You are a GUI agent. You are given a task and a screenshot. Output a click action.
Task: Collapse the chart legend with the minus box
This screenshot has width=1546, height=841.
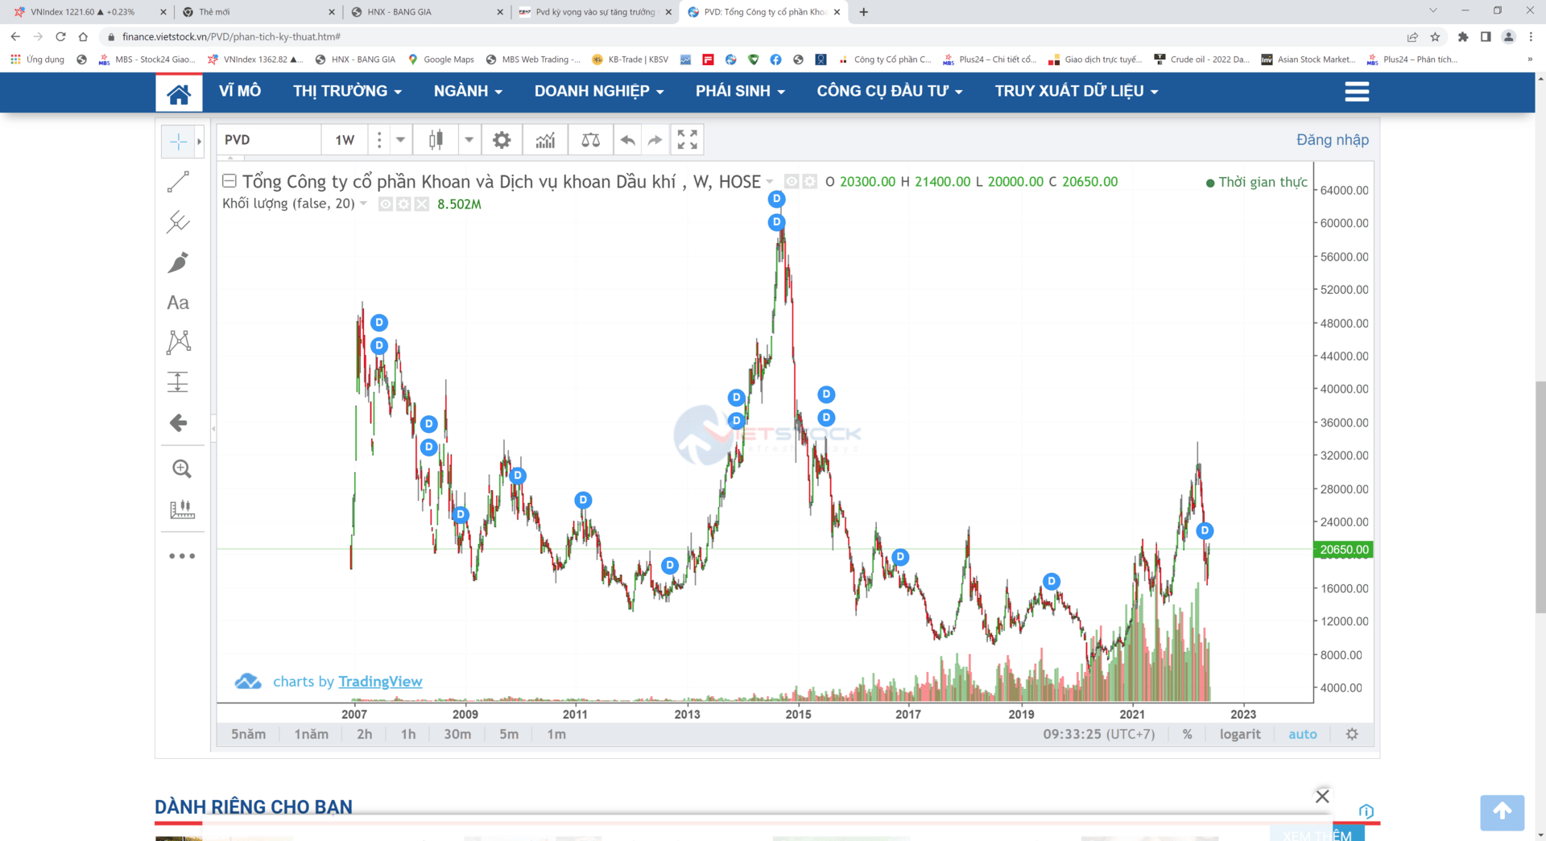pos(229,181)
